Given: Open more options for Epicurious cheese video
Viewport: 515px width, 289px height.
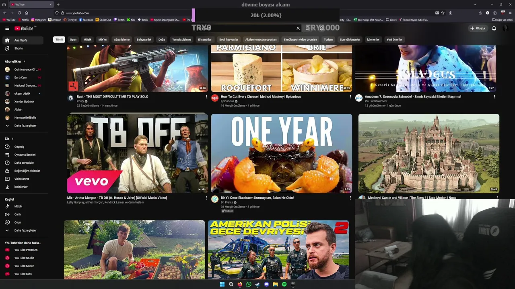Looking at the screenshot, I should click(x=350, y=97).
